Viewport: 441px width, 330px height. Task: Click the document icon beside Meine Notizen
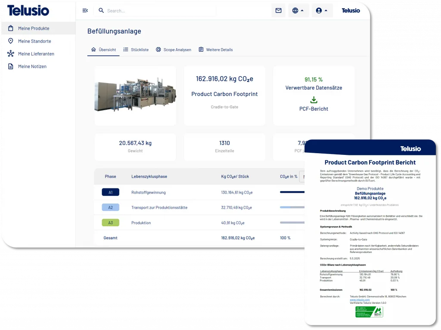(x=11, y=66)
